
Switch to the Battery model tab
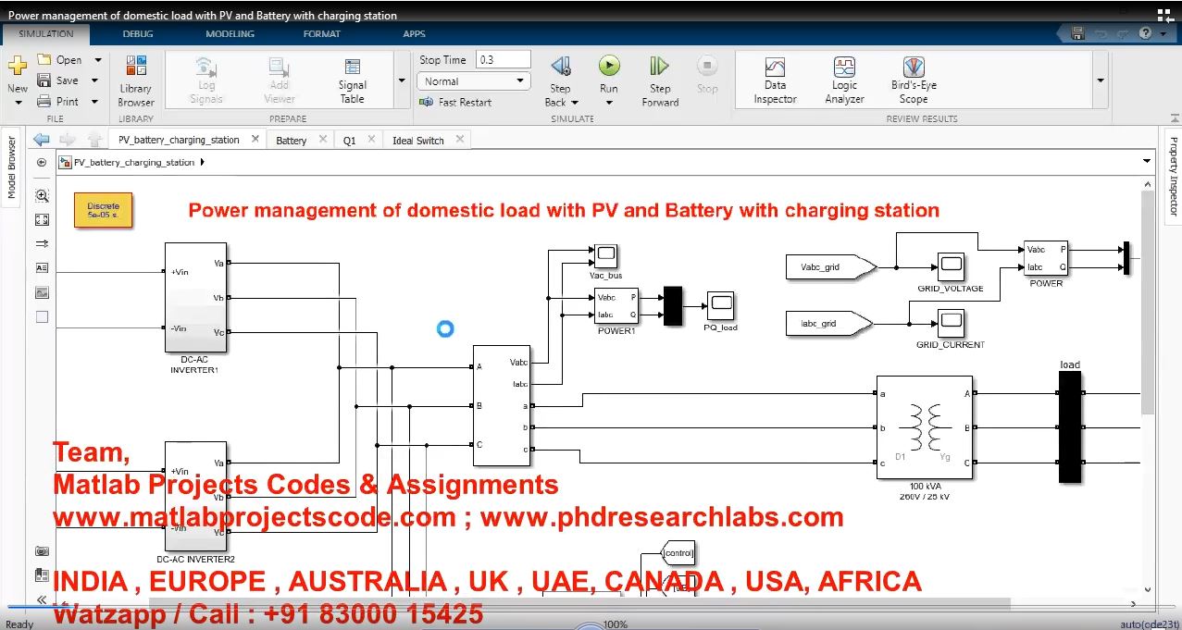click(291, 141)
